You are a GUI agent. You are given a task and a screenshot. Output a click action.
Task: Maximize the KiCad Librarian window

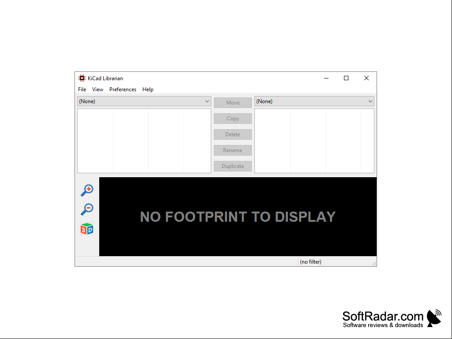(346, 78)
